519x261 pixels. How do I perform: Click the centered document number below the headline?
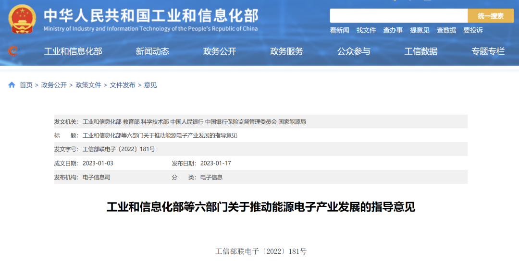click(x=261, y=251)
